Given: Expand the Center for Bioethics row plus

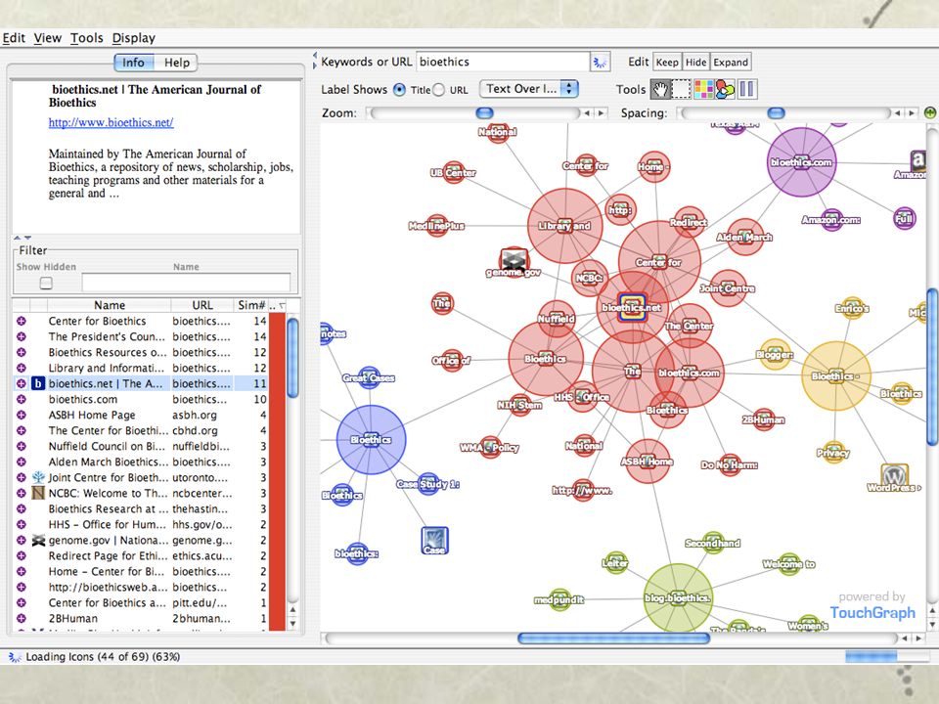Looking at the screenshot, I should point(21,321).
